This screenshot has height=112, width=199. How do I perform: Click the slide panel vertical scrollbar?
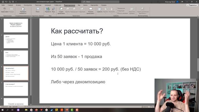(x=31, y=57)
